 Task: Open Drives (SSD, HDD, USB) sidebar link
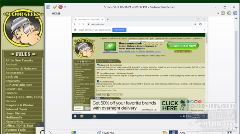click(x=23, y=97)
